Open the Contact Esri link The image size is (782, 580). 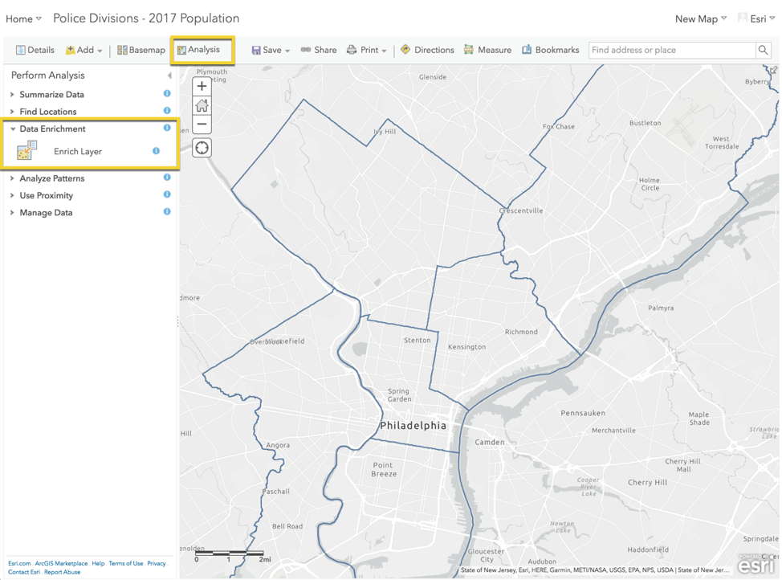[x=24, y=572]
